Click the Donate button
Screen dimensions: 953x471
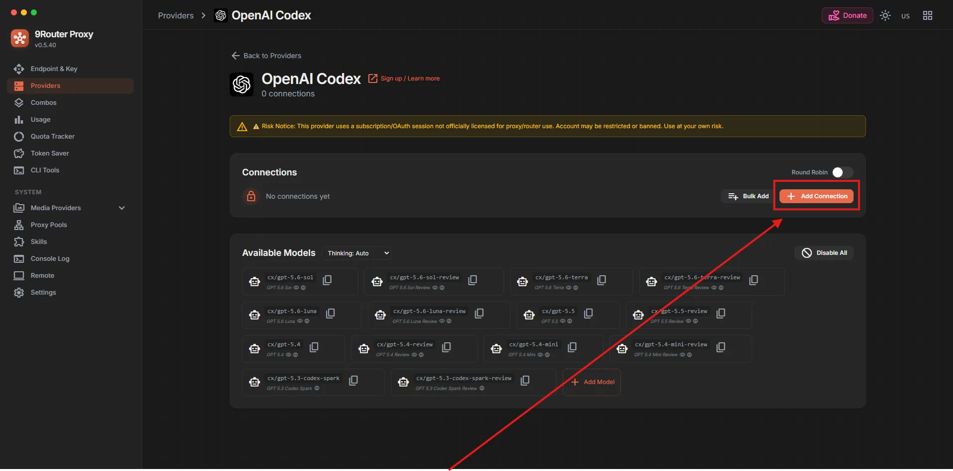[x=847, y=15]
